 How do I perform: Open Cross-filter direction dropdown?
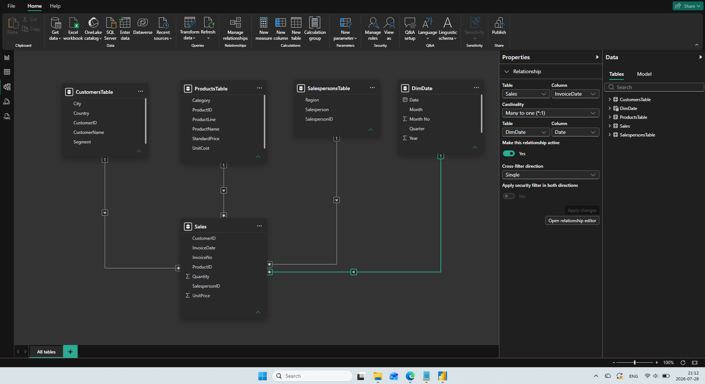550,175
